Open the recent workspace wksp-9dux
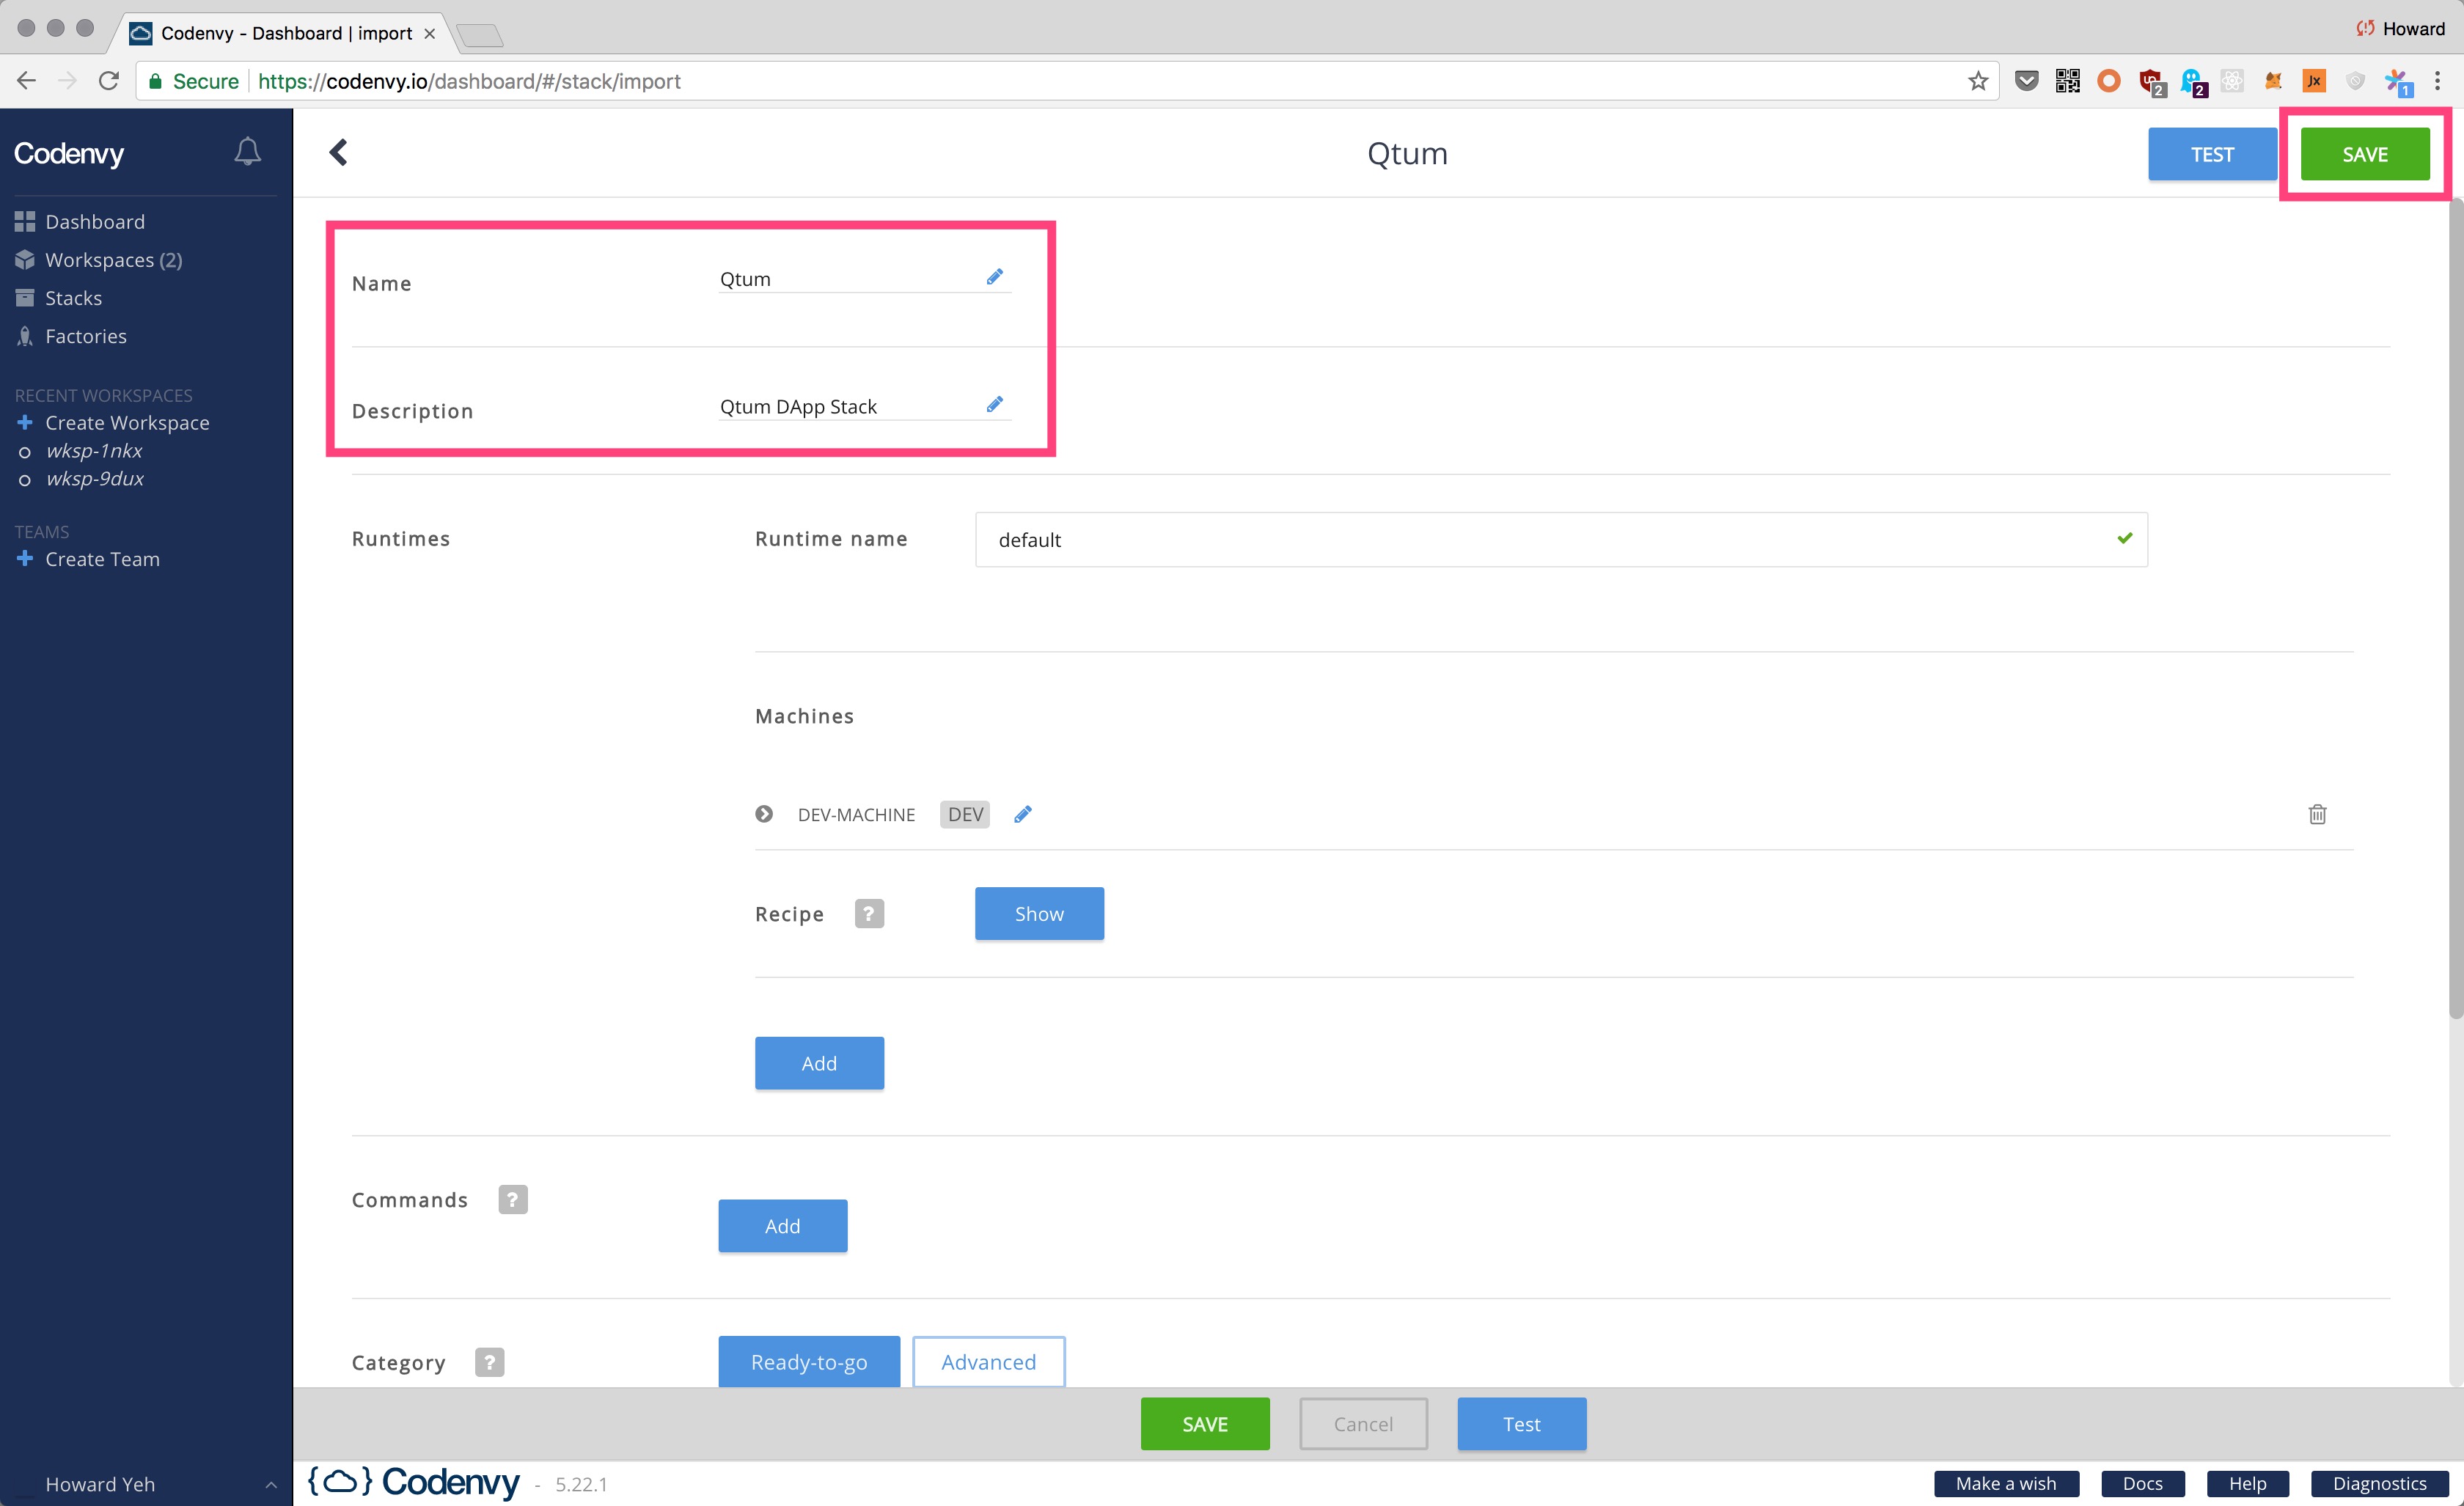 tap(95, 479)
